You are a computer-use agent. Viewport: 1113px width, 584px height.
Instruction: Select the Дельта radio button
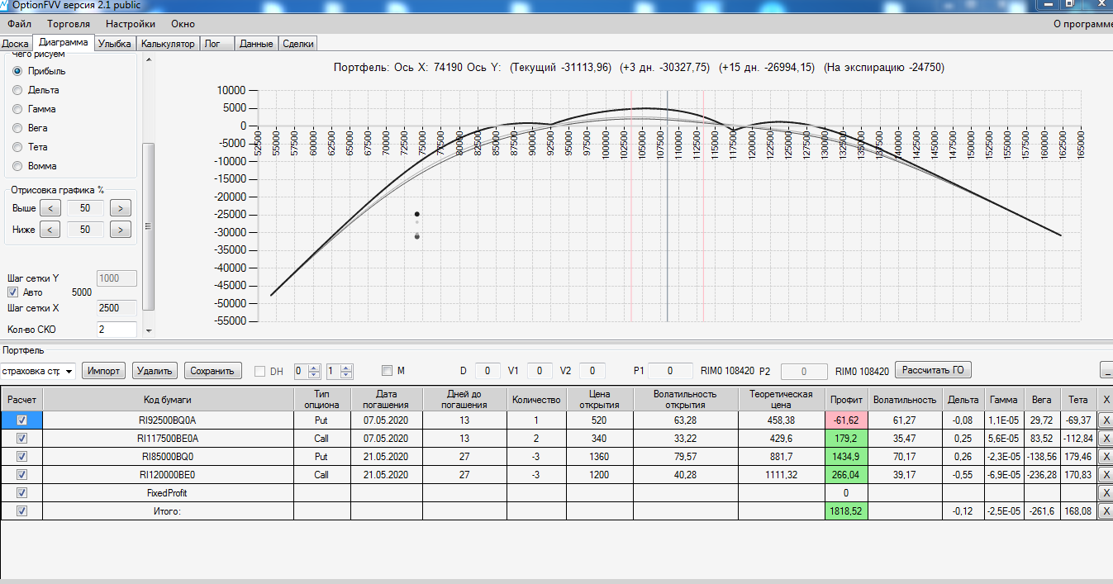click(17, 90)
